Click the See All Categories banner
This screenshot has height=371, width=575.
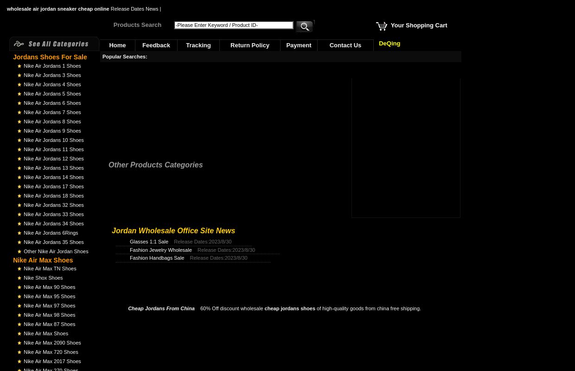pyautogui.click(x=54, y=44)
